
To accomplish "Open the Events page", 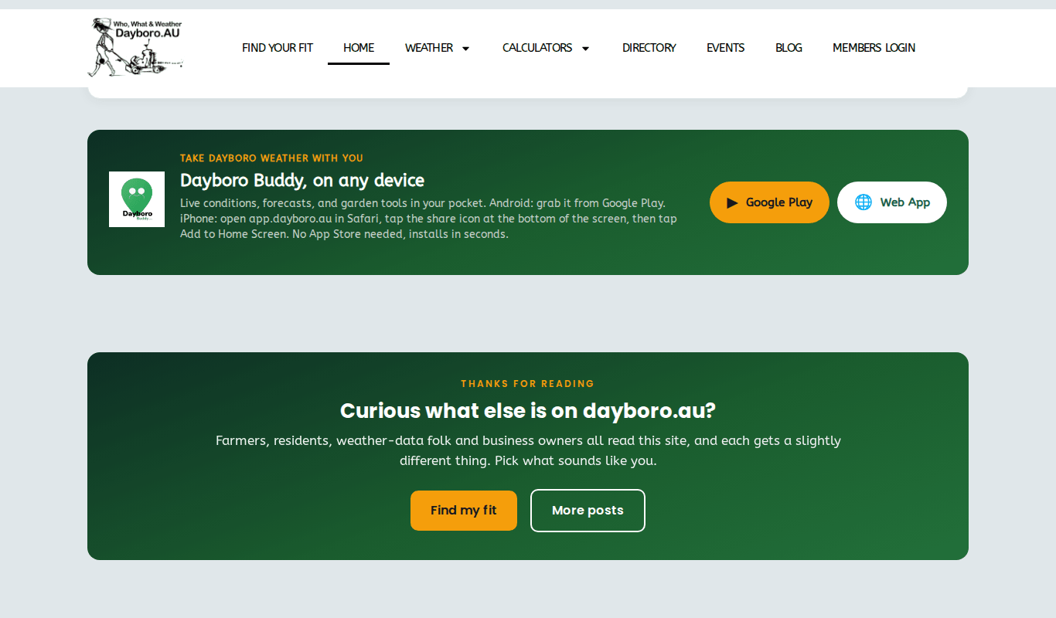I will pos(726,48).
